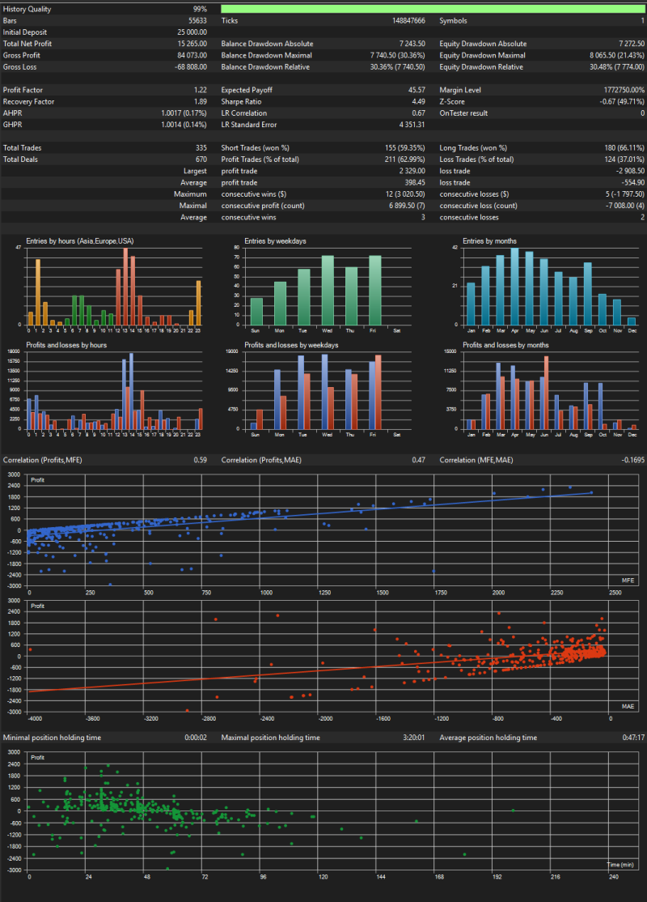This screenshot has width=647, height=902.
Task: Select the Equity Drawdown Maximal value 8 065.50
Action: pyautogui.click(x=603, y=55)
